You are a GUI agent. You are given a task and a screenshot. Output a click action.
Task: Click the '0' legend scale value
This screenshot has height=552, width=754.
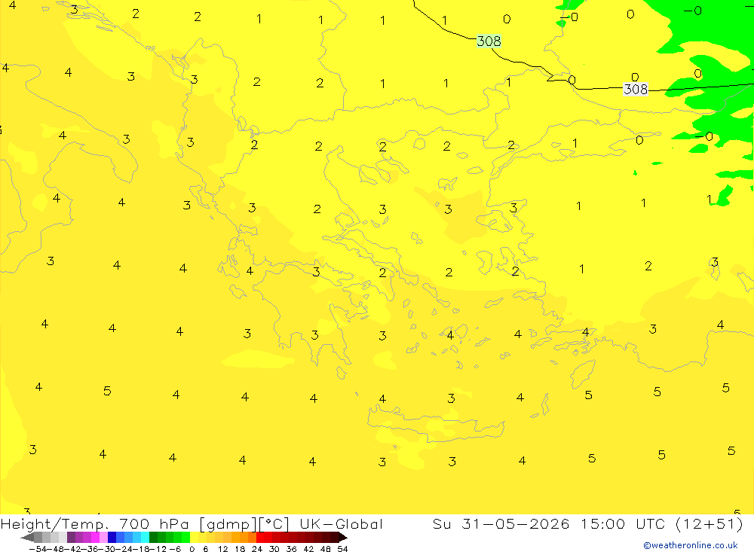point(192,549)
